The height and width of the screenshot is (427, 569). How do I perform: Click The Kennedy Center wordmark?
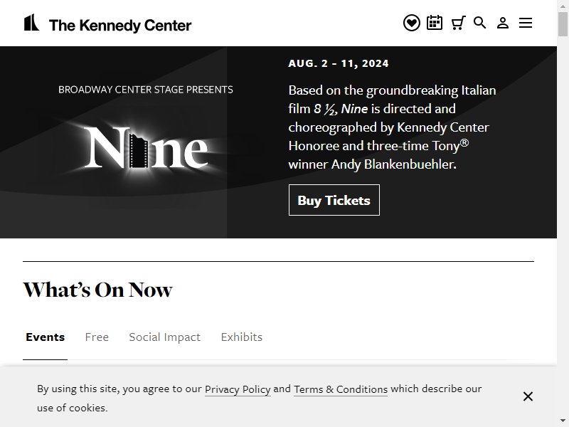120,25
